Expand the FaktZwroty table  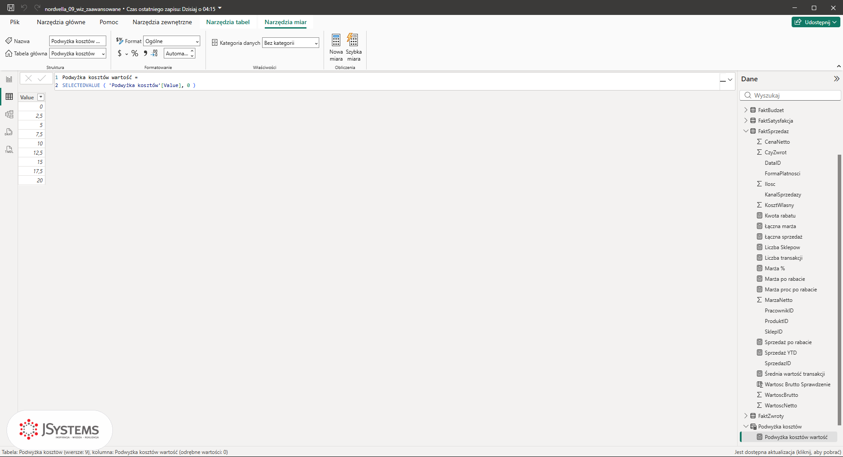tap(746, 416)
